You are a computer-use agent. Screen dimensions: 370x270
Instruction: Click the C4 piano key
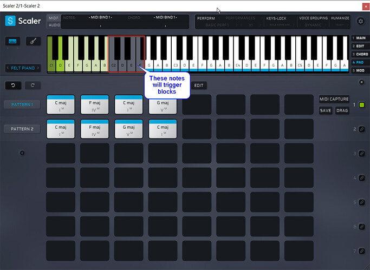point(238,65)
